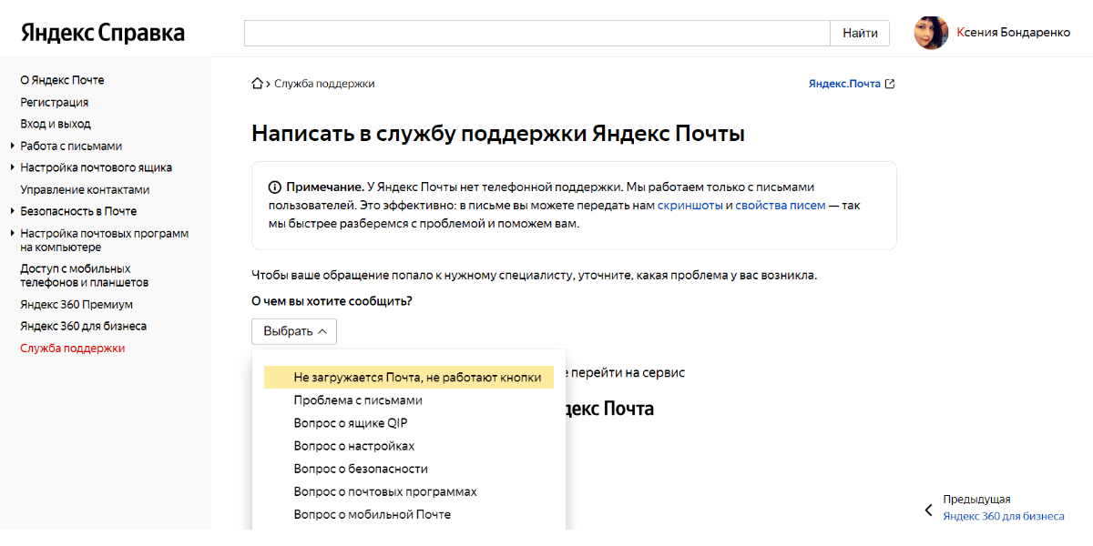The height and width of the screenshot is (546, 1093).
Task: Click the home icon in breadcrumbs
Action: 258,84
